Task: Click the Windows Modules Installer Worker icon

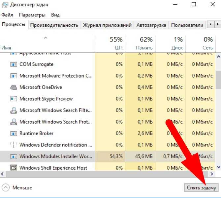Action: (x=14, y=157)
